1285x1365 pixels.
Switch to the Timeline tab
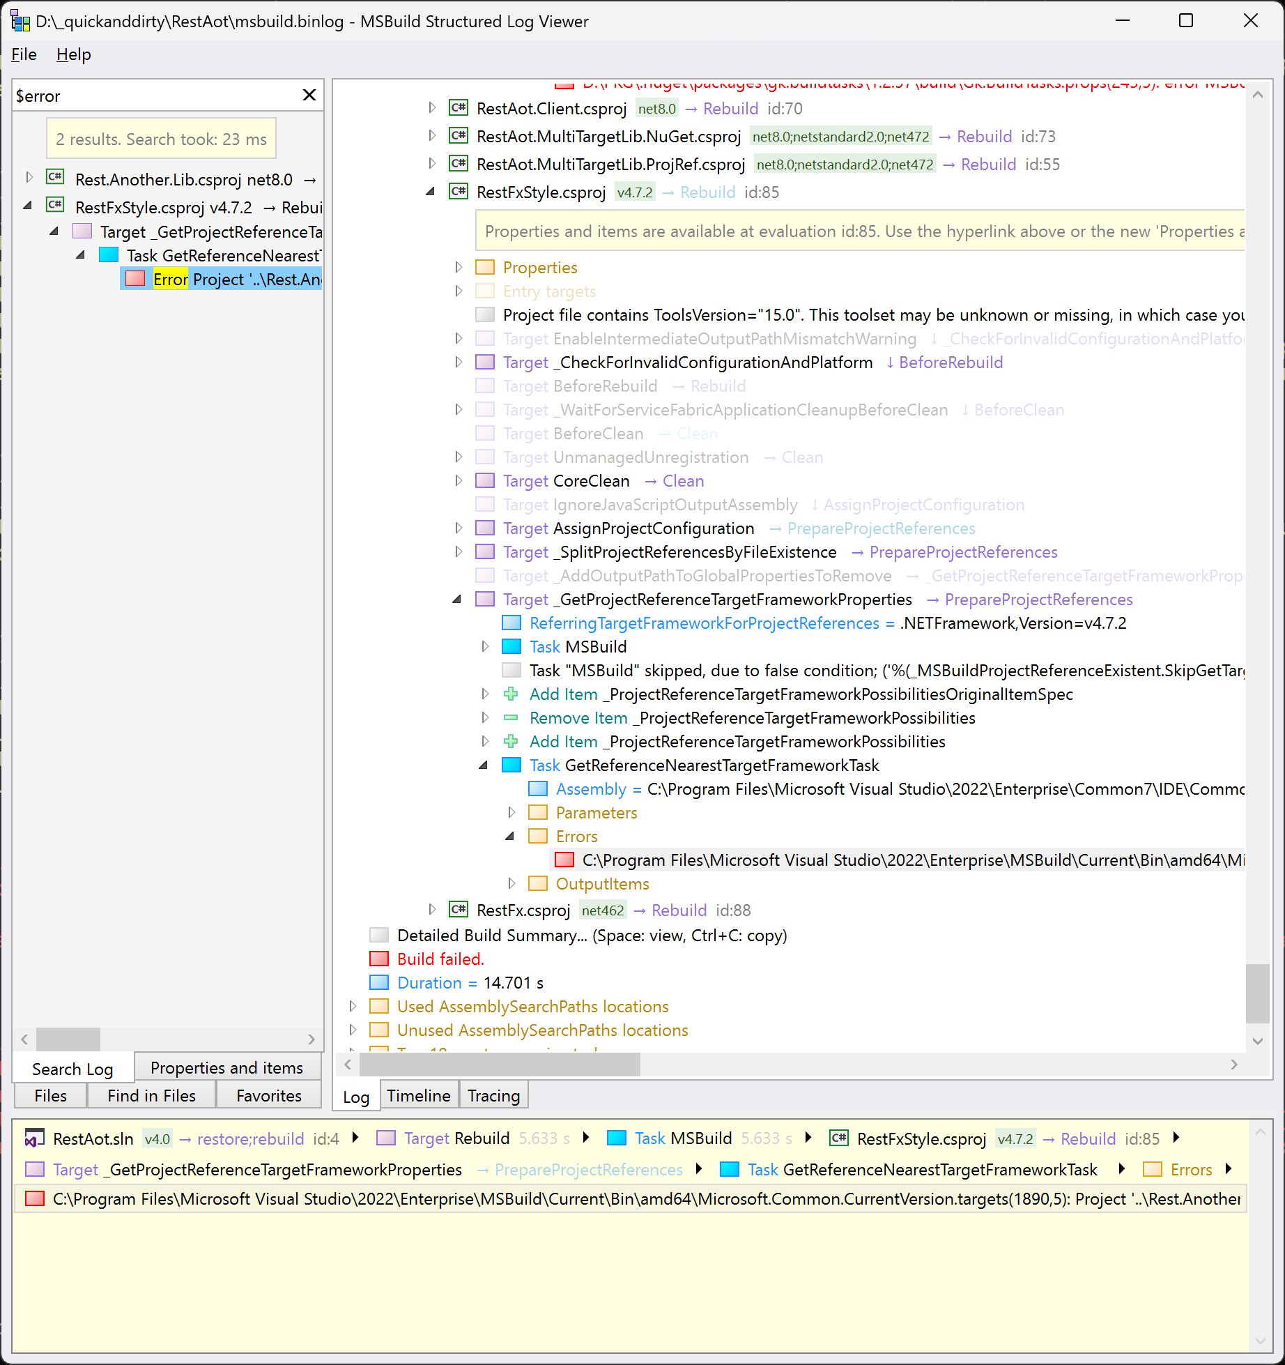pyautogui.click(x=418, y=1095)
